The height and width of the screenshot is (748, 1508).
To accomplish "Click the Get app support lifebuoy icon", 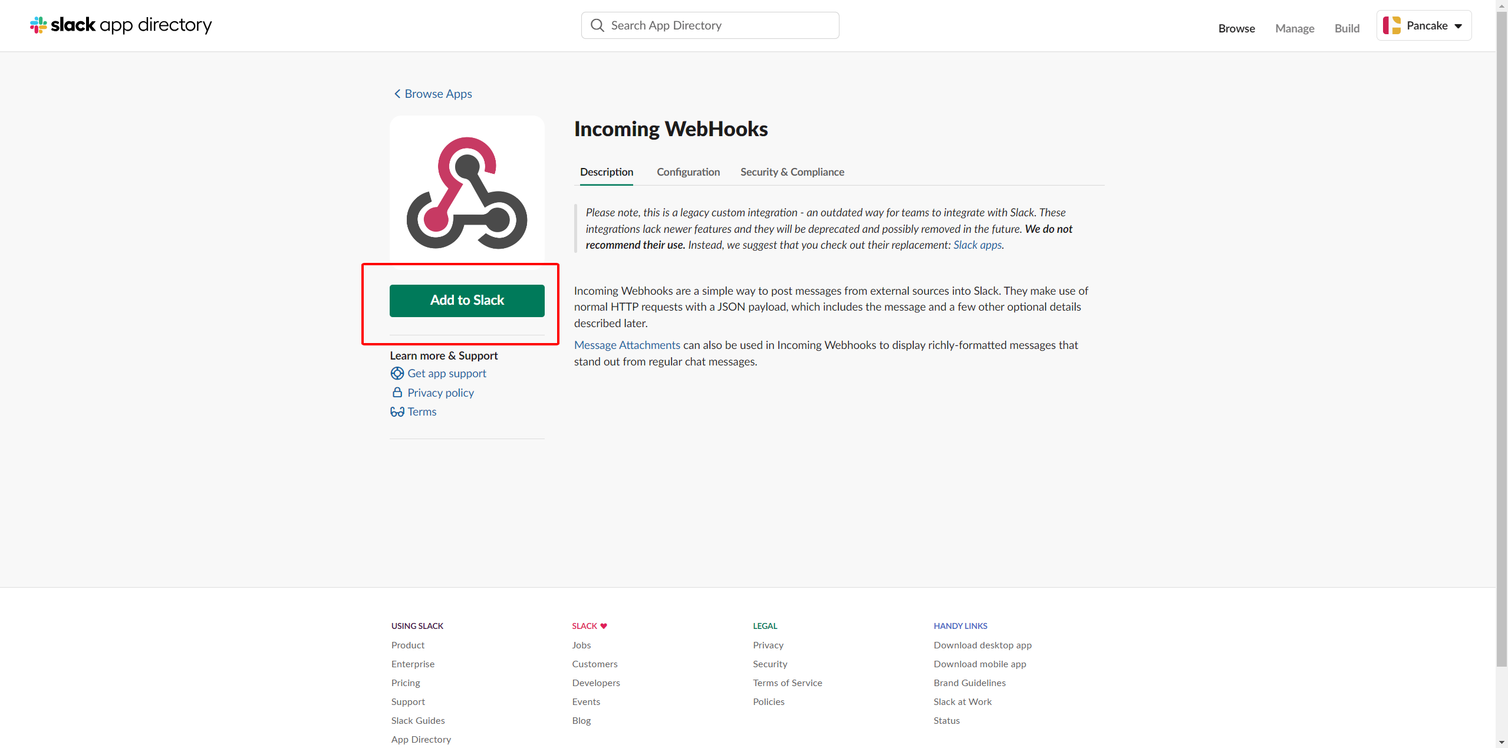I will pyautogui.click(x=397, y=373).
